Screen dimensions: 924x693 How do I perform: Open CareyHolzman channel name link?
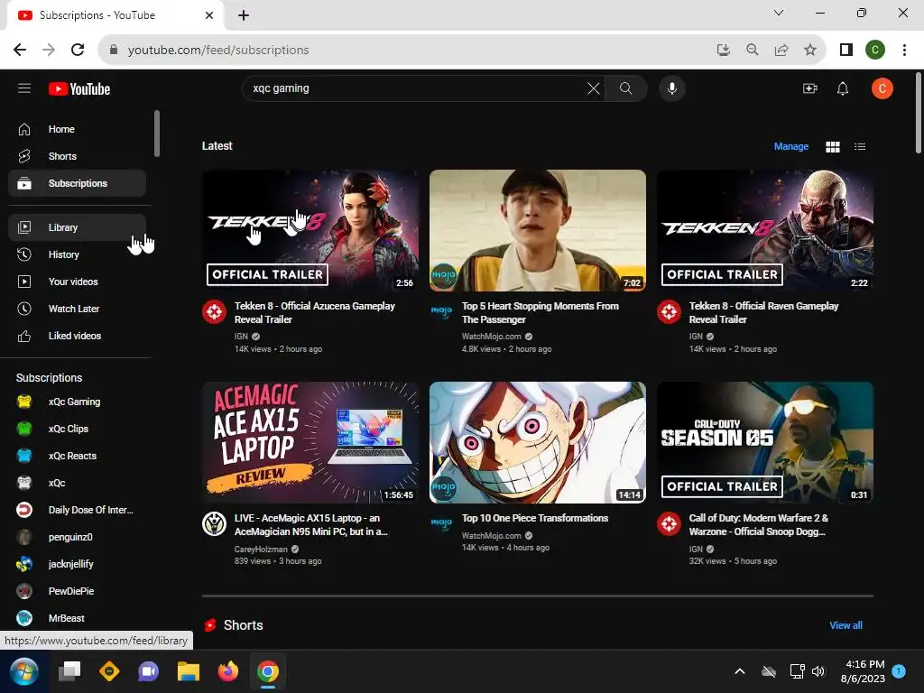[261, 550]
